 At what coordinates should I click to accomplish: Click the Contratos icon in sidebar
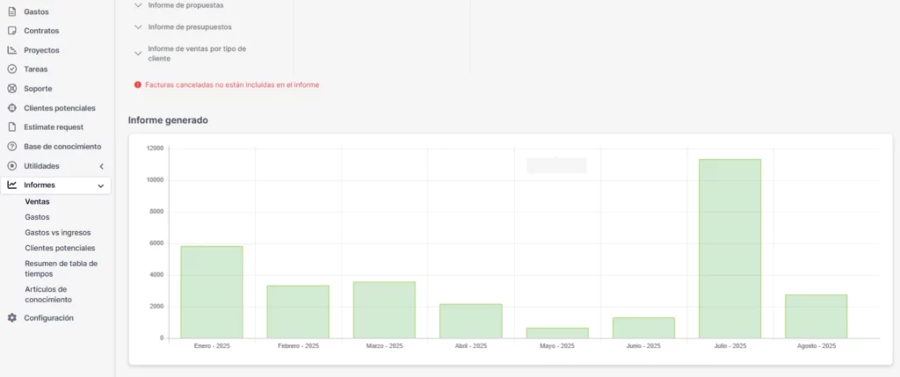[12, 31]
